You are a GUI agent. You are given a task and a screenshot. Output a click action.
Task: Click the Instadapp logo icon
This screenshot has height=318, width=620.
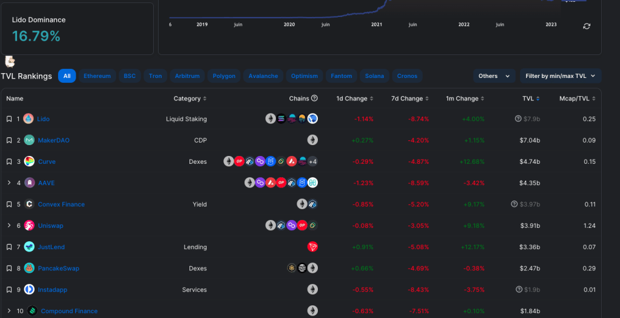[29, 289]
